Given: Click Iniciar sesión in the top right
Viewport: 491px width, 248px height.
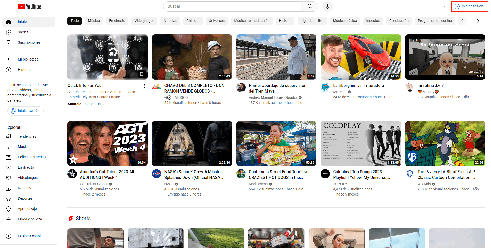Looking at the screenshot, I should 469,6.
